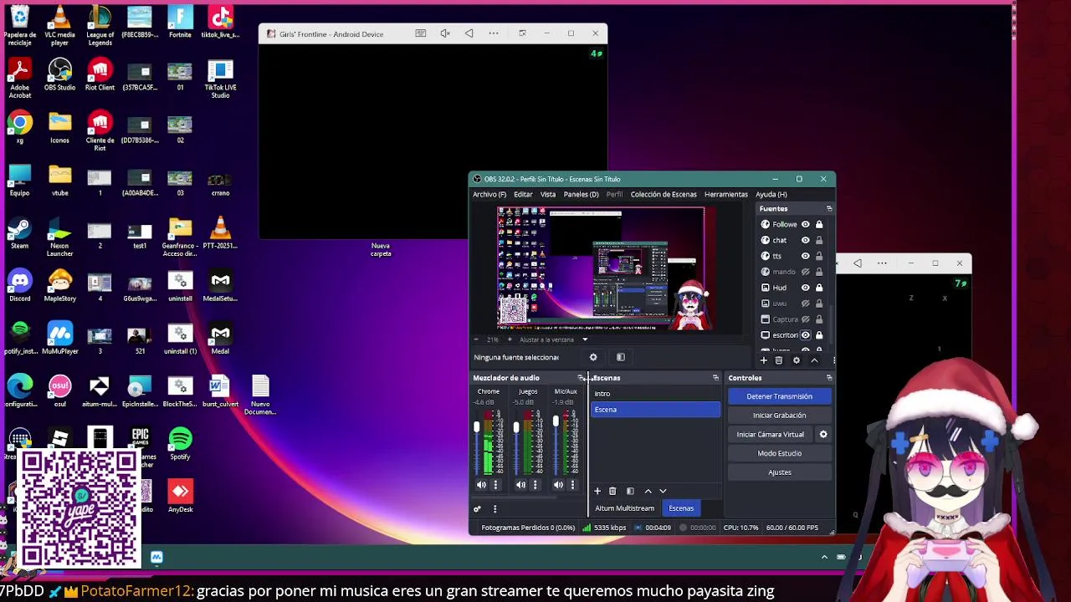Show the hidden uwu source

pyautogui.click(x=806, y=304)
